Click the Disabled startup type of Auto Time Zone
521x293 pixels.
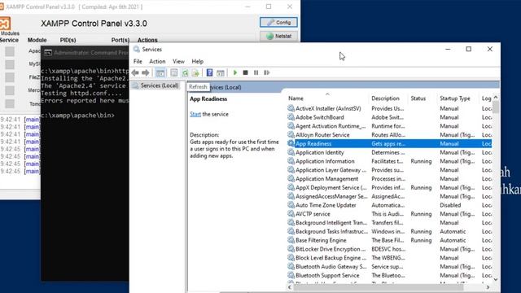[450, 205]
